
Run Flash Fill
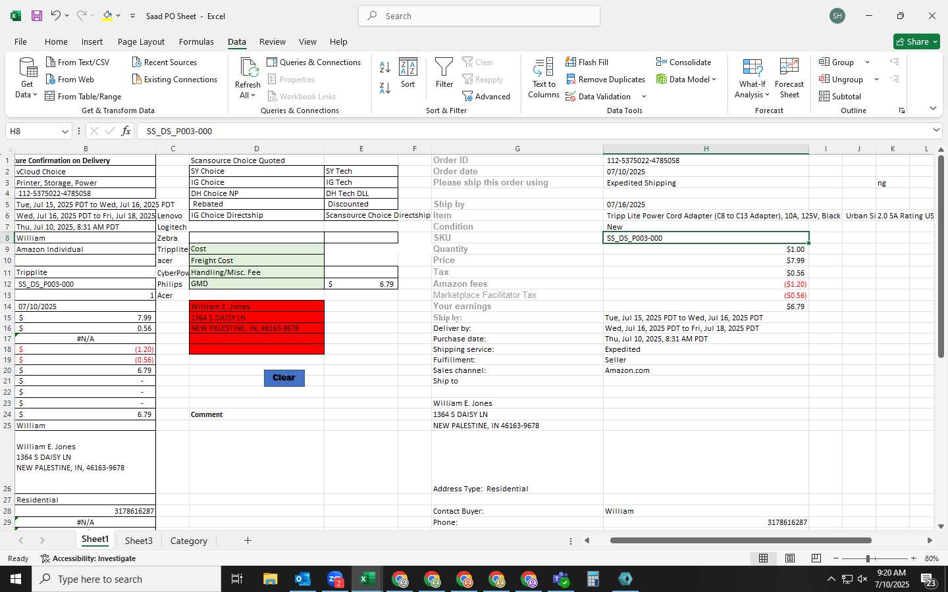tap(587, 62)
